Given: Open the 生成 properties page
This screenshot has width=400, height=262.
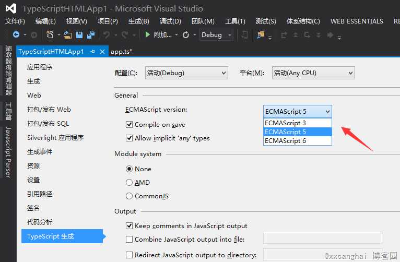Looking at the screenshot, I should (33, 81).
